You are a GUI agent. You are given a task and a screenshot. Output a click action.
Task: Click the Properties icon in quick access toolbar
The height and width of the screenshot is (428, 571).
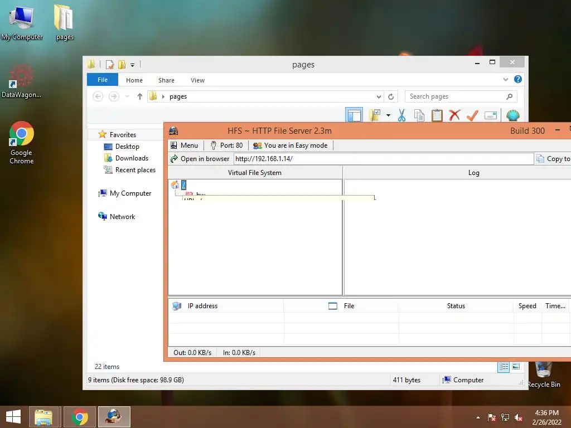coord(110,65)
